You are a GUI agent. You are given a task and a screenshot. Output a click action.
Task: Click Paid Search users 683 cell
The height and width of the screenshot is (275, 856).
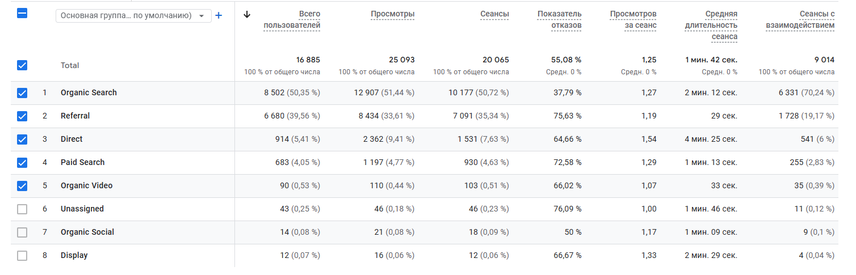297,162
